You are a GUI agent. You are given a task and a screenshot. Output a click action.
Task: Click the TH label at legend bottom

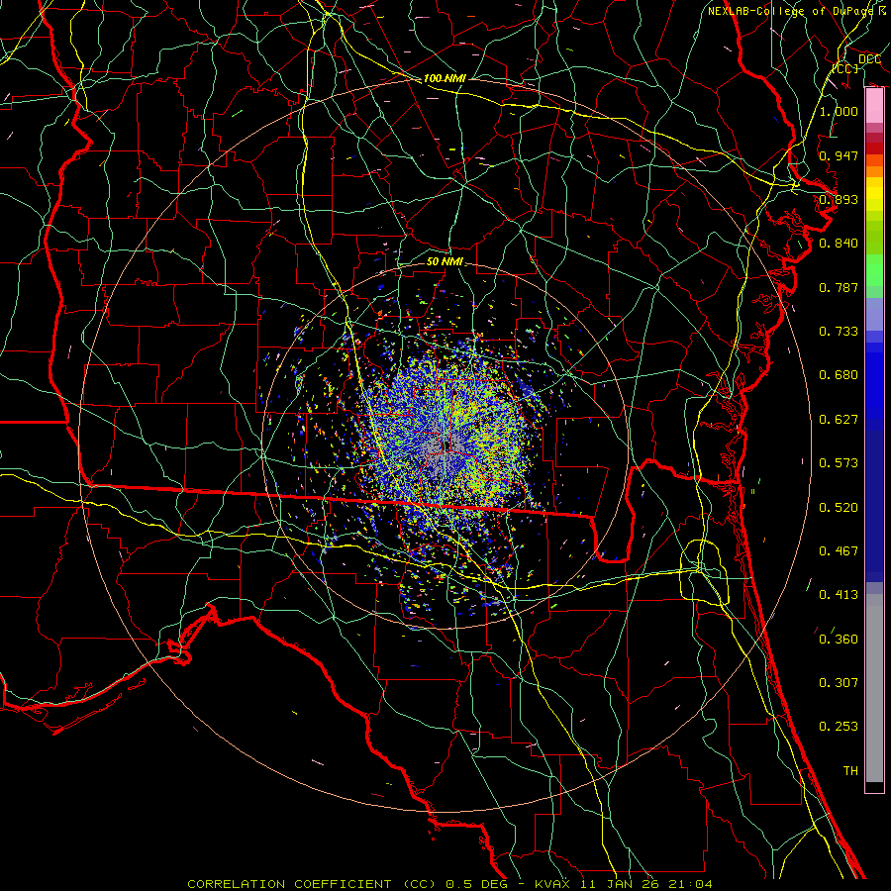point(850,771)
